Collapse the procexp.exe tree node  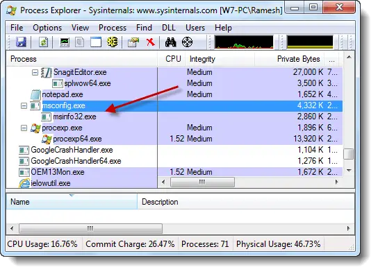click(x=24, y=128)
